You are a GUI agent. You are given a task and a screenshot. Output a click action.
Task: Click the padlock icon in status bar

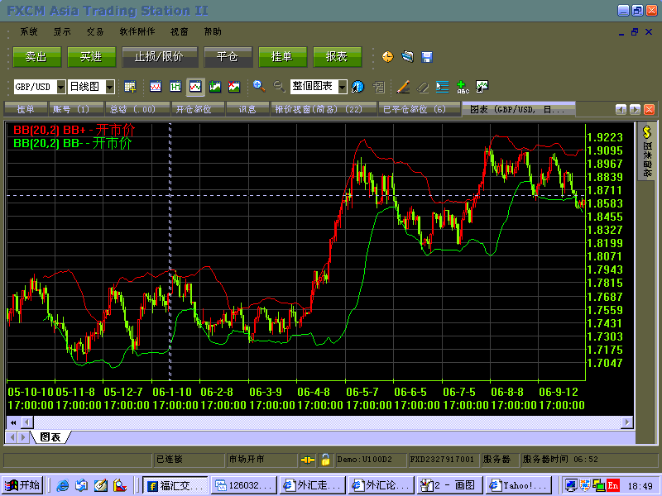[x=326, y=459]
